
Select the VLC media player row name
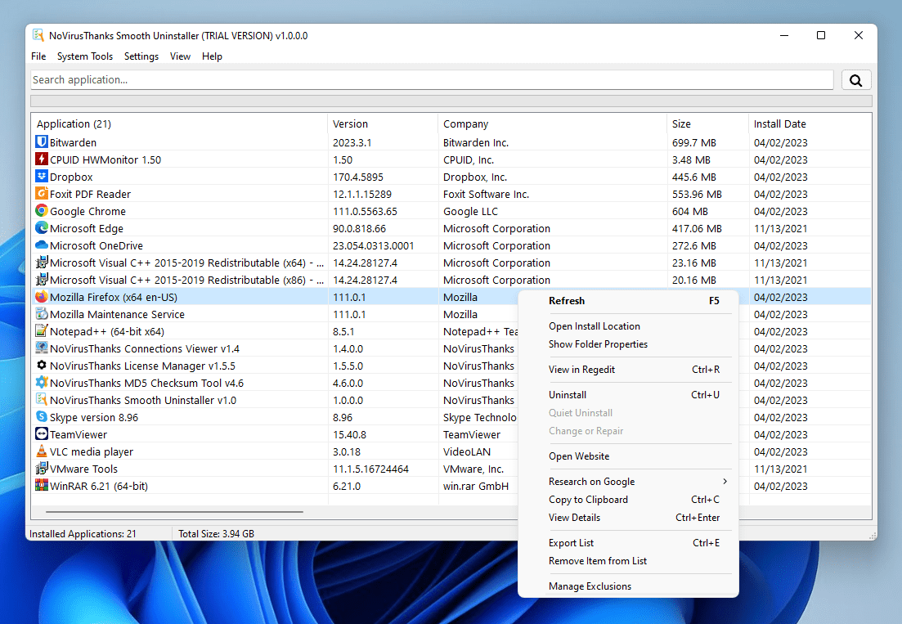(92, 451)
